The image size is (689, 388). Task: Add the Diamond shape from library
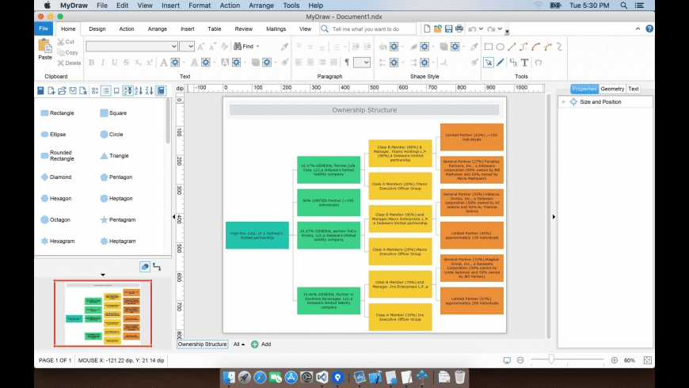coord(61,177)
